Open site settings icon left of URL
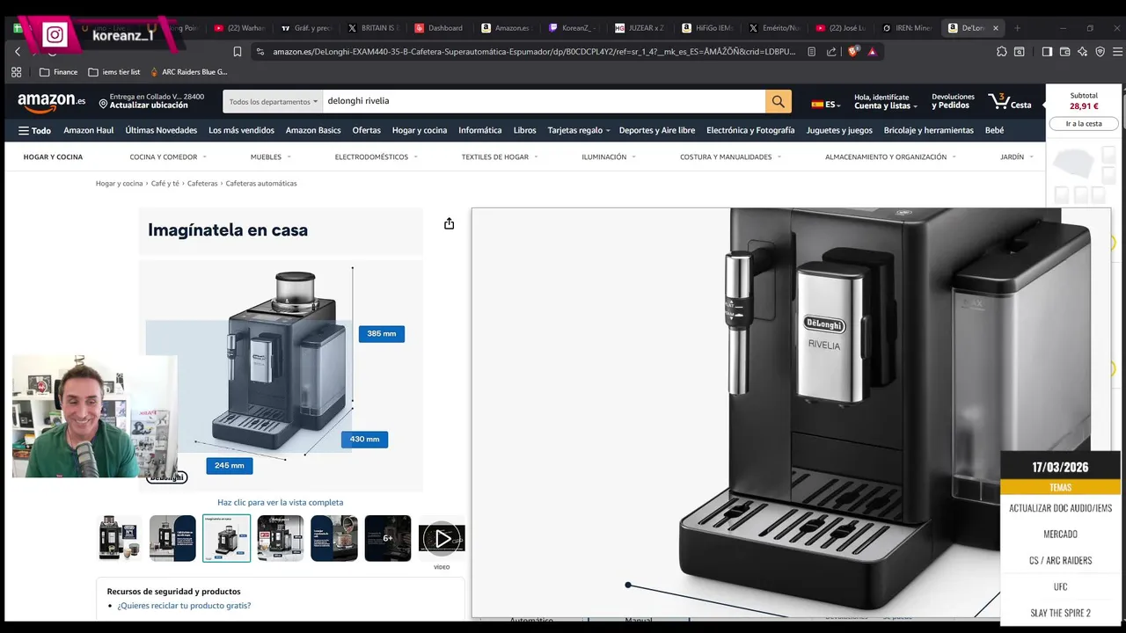1126x633 pixels. [x=260, y=52]
